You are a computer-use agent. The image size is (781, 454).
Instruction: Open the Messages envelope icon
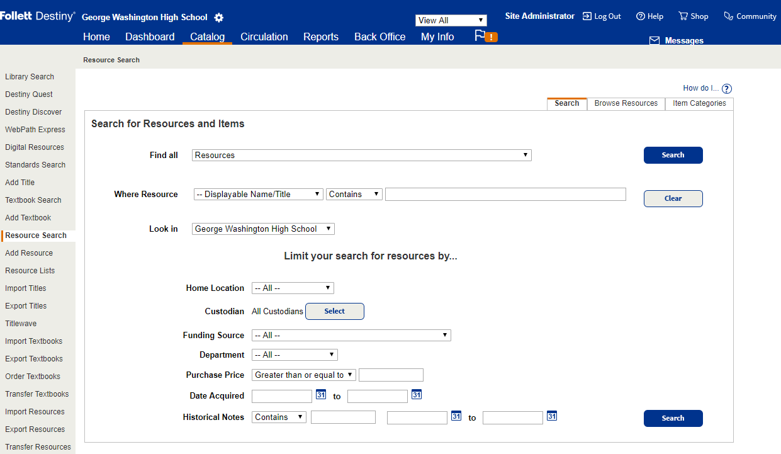(655, 41)
